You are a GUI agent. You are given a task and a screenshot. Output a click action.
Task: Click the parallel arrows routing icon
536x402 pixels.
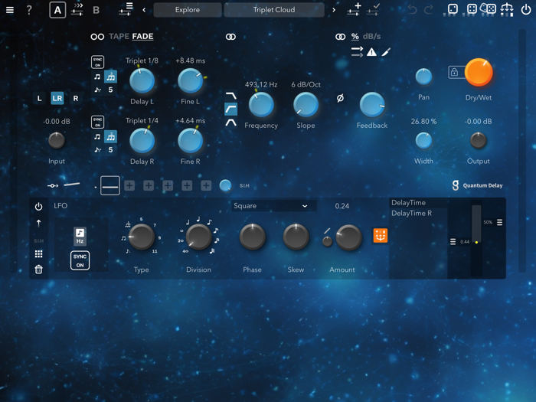[357, 52]
